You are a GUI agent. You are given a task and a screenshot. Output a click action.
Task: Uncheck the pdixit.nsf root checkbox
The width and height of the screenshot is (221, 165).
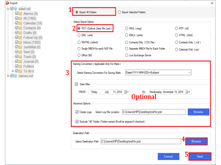[x=12, y=8]
